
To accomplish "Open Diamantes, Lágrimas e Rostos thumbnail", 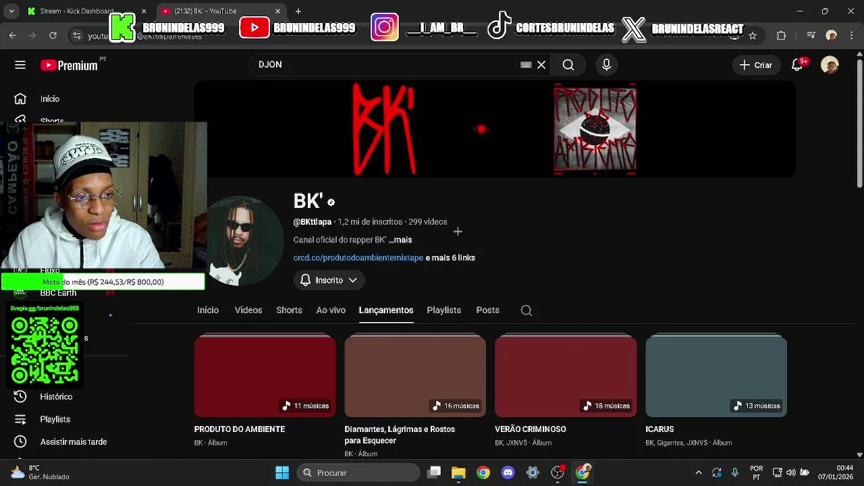I will (415, 375).
